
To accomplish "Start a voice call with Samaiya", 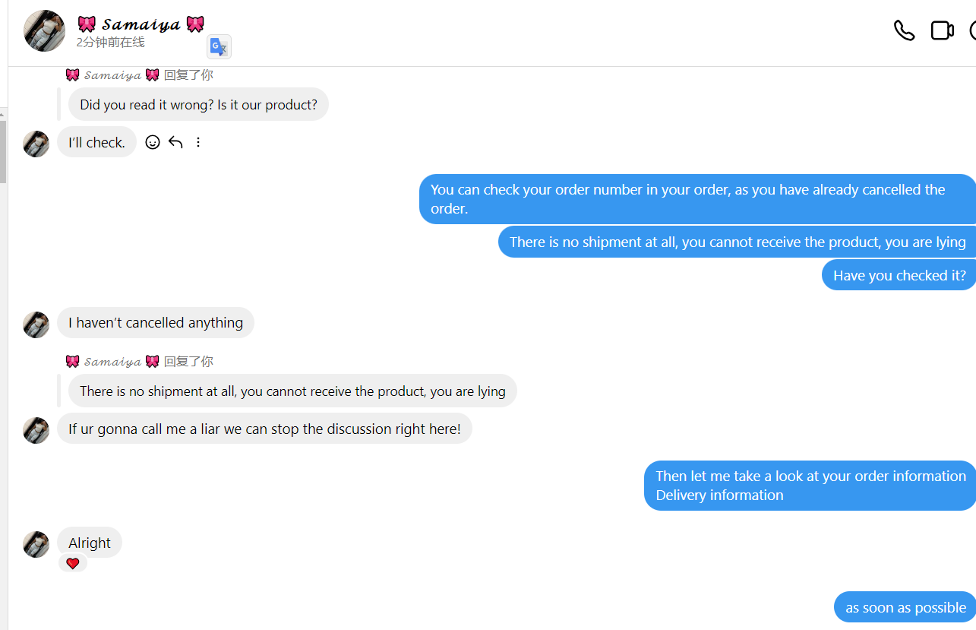I will (904, 31).
